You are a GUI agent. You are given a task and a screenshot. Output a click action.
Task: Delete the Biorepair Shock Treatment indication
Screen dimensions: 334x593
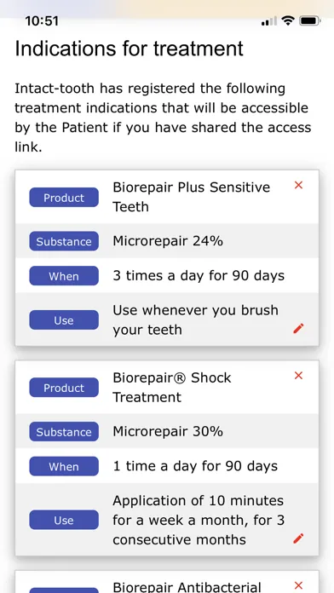point(298,375)
